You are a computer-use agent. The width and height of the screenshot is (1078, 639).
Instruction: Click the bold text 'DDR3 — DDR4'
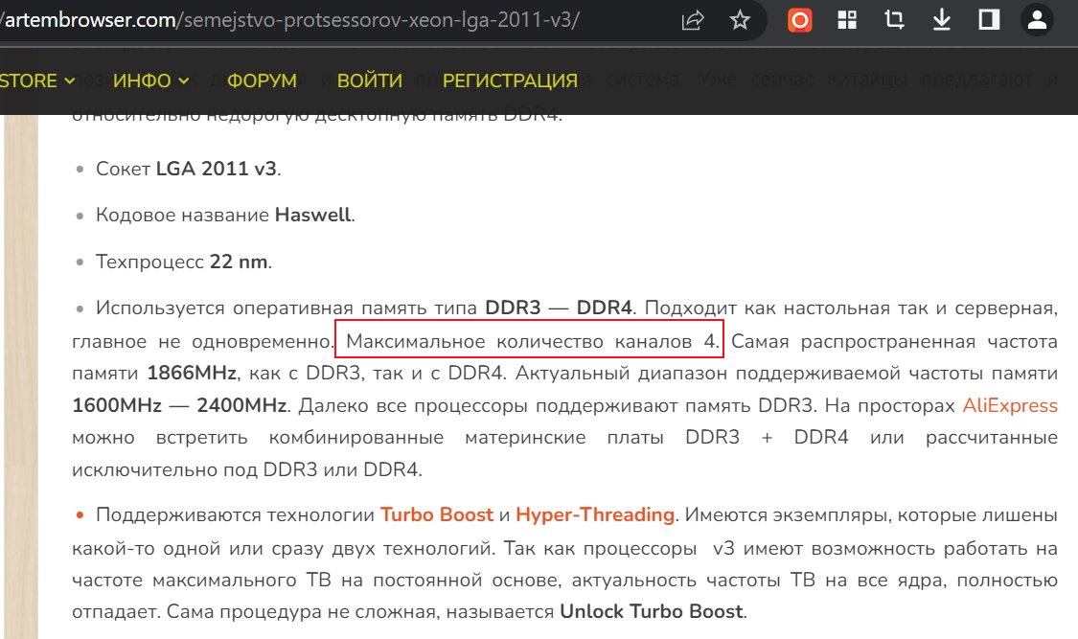[x=559, y=308]
